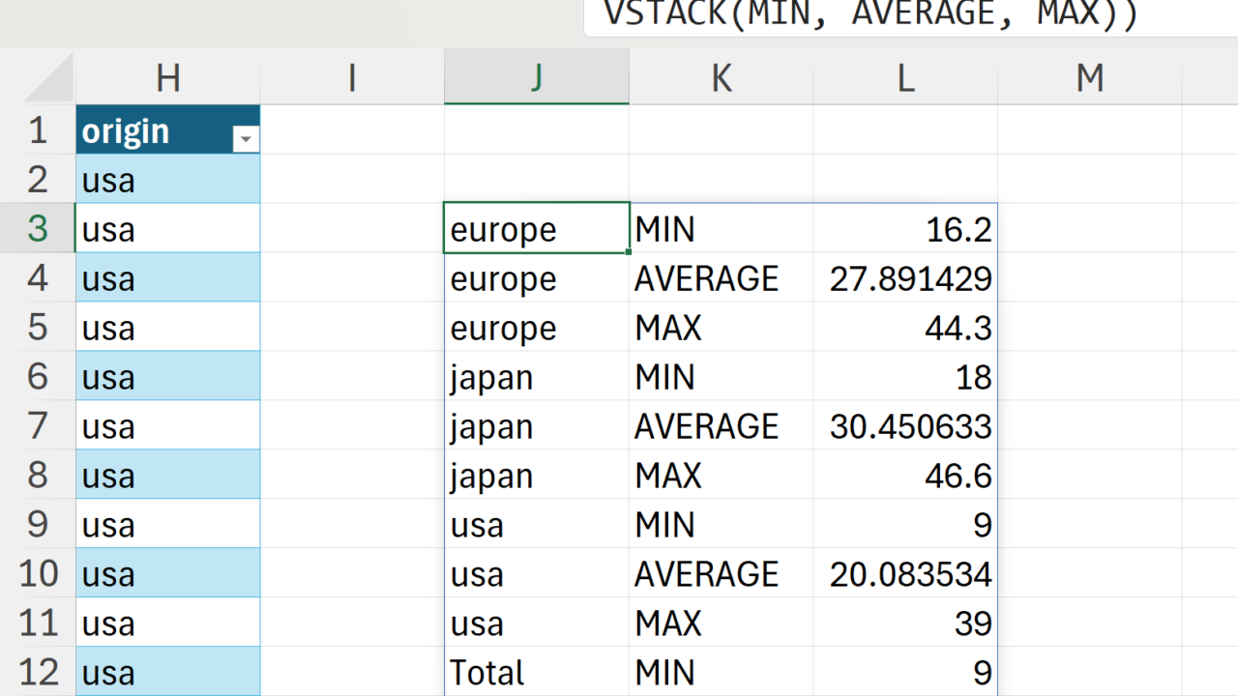The width and height of the screenshot is (1238, 696).
Task: Select column I header
Action: pyautogui.click(x=352, y=77)
